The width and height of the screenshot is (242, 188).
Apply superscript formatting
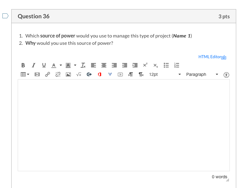(x=145, y=65)
